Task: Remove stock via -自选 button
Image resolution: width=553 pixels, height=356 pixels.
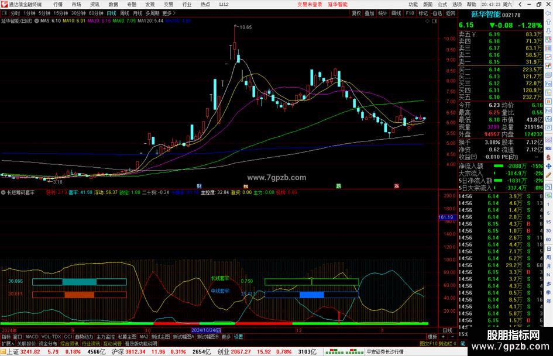Action: [437, 13]
